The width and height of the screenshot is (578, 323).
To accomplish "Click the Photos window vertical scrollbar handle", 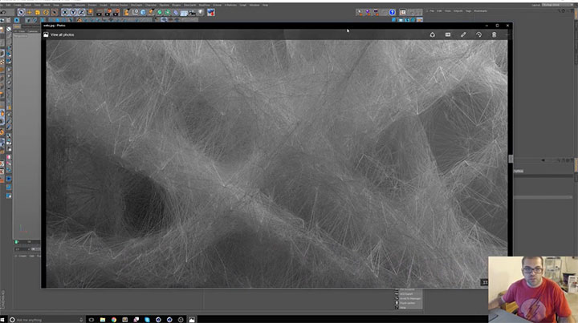I will [511, 159].
